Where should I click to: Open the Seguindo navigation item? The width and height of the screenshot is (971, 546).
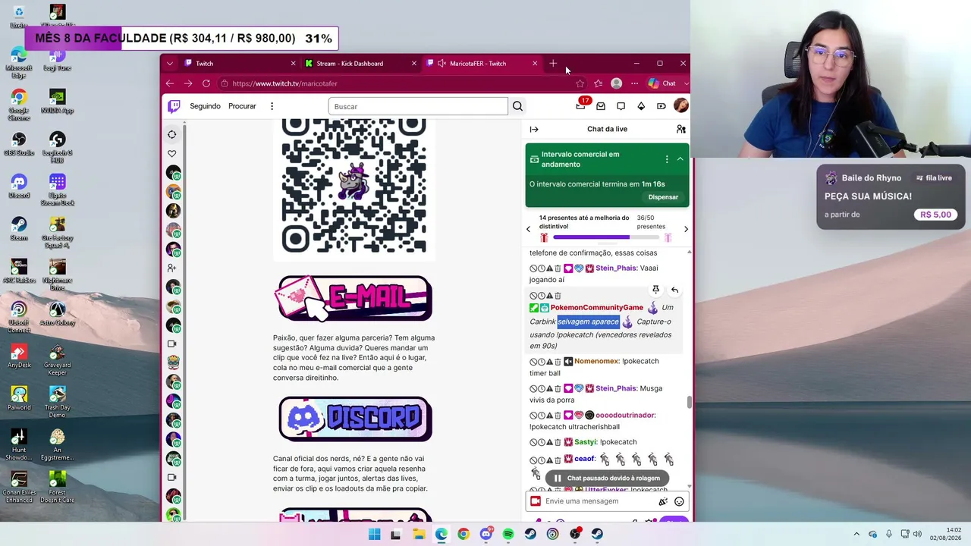tap(205, 106)
